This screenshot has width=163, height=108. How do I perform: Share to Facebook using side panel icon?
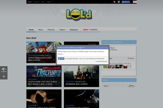[x=4, y=70]
